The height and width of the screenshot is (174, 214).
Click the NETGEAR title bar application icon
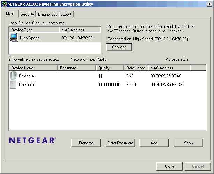tap(4, 4)
